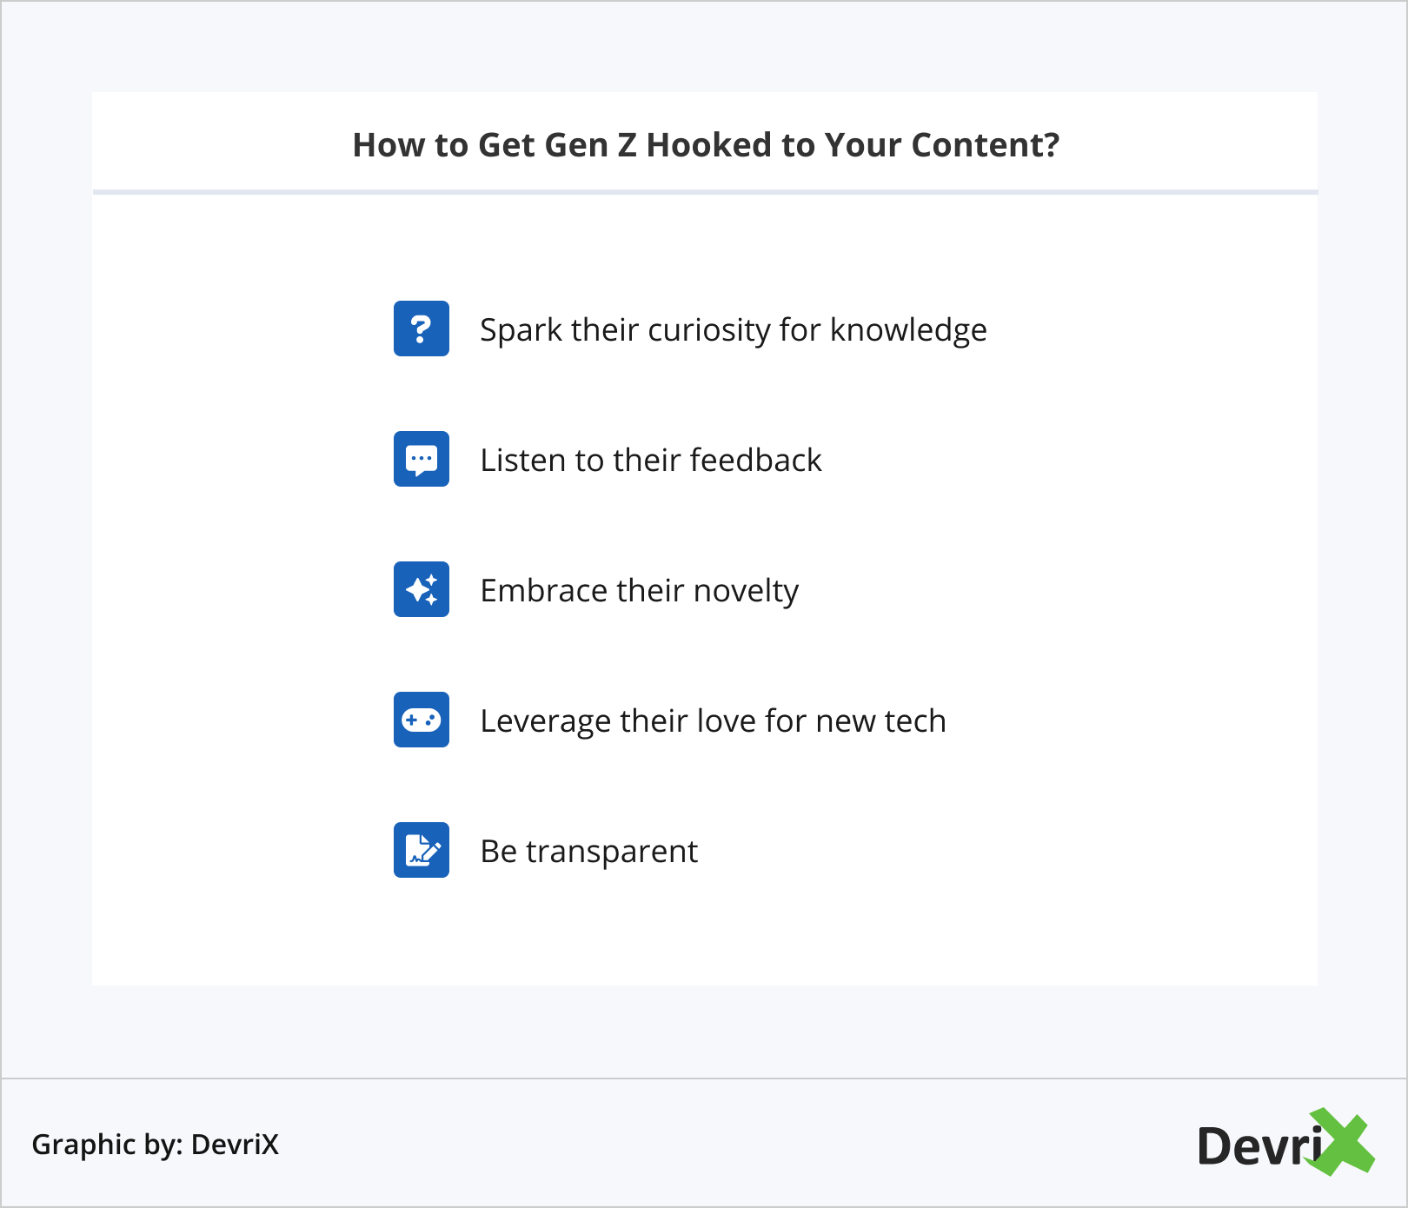Viewport: 1408px width, 1208px height.
Task: Select 'Listen to their feedback' text
Action: pos(651,460)
